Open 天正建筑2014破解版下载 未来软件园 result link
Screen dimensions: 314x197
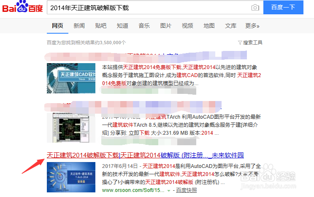coord(145,155)
